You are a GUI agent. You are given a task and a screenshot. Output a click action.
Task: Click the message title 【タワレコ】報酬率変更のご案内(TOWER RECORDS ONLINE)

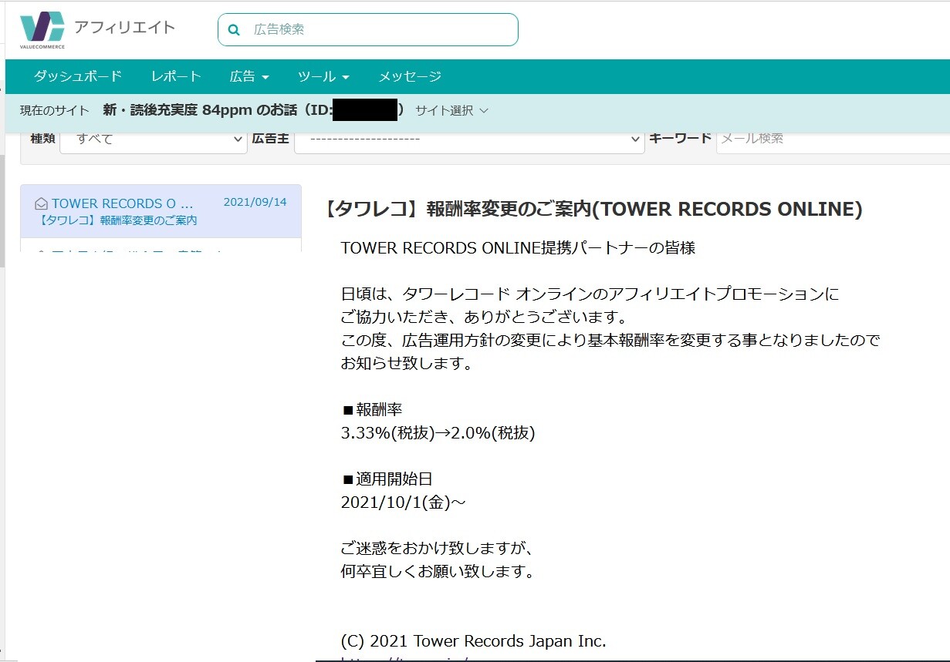pyautogui.click(x=590, y=209)
